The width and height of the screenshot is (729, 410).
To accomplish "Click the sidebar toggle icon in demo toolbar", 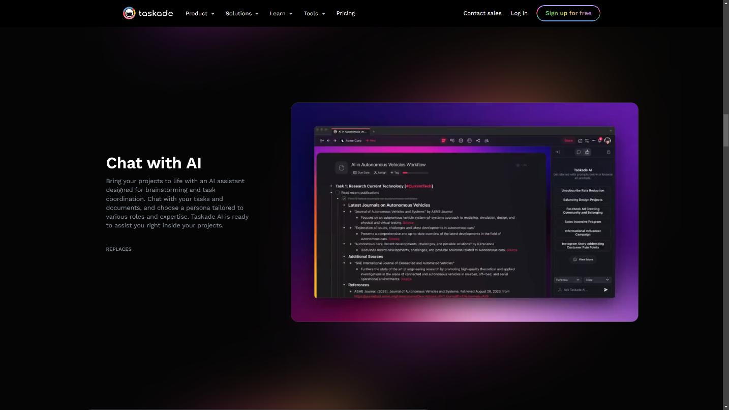I will pyautogui.click(x=322, y=140).
